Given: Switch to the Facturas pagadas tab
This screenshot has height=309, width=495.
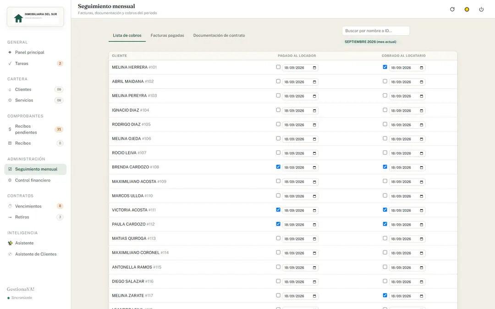Looking at the screenshot, I should tap(167, 35).
